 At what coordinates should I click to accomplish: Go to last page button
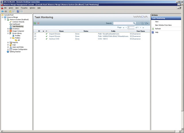(x=143, y=28)
